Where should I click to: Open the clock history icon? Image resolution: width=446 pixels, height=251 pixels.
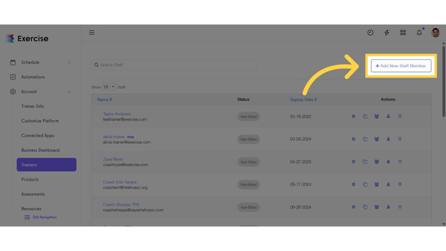[370, 32]
